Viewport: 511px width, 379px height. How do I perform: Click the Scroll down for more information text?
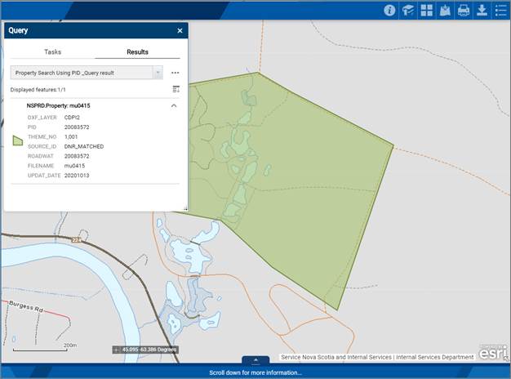click(255, 372)
